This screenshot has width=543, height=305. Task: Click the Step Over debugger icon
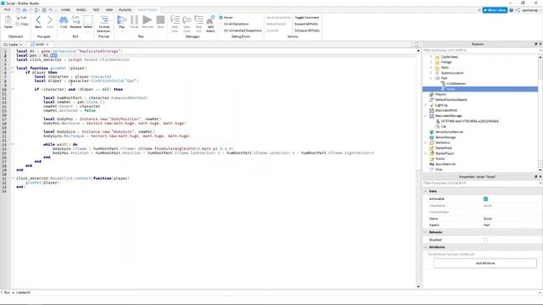coord(187,20)
